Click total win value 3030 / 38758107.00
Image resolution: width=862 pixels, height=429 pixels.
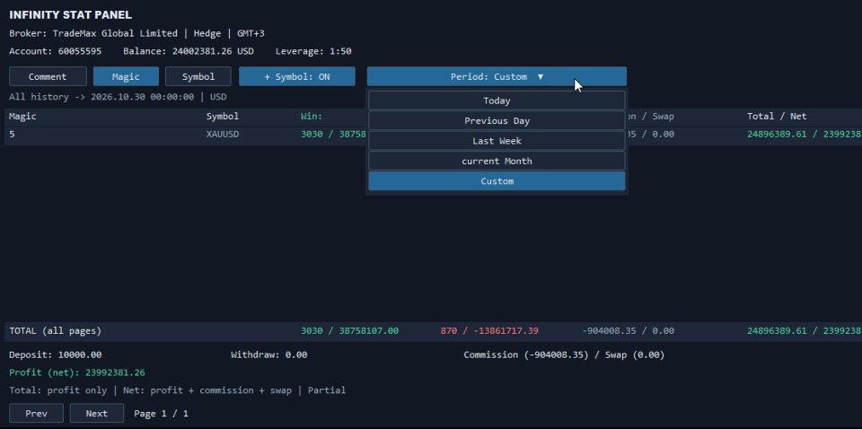click(x=349, y=331)
